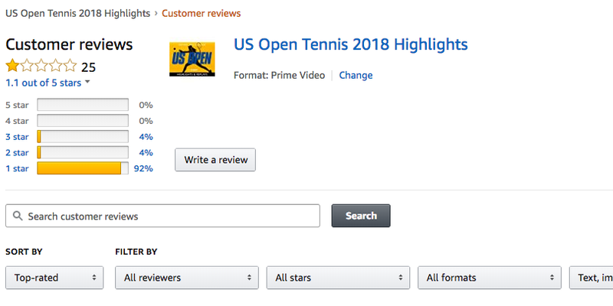Click the magnifier icon in review search
Screen dimensions: 613x306
point(18,216)
